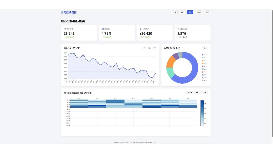This screenshot has height=153, width=273.
Task: Click the conversion rate icon beside 4.78%
Action: tap(103, 29)
